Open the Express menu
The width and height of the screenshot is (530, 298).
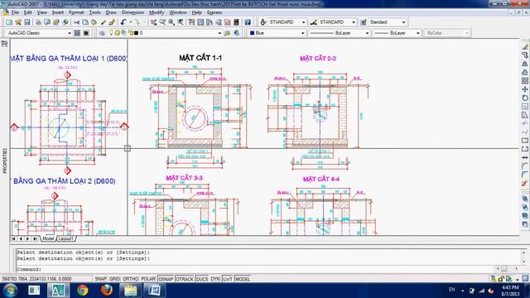click(214, 12)
